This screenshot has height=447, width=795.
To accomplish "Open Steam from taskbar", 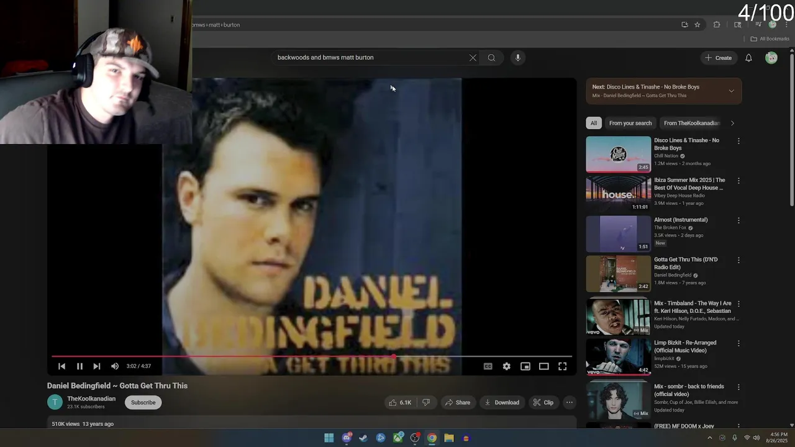I will coord(363,438).
